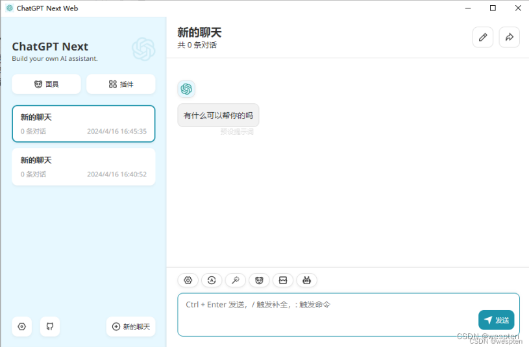Click the chat title 新的聊天 in header
This screenshot has width=529, height=347.
click(199, 32)
